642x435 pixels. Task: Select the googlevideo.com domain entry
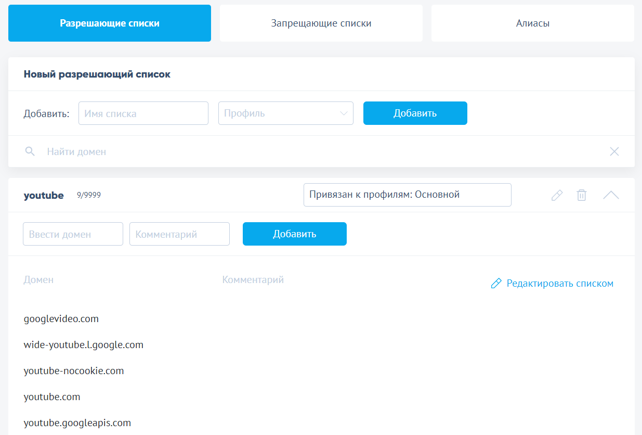(x=61, y=318)
